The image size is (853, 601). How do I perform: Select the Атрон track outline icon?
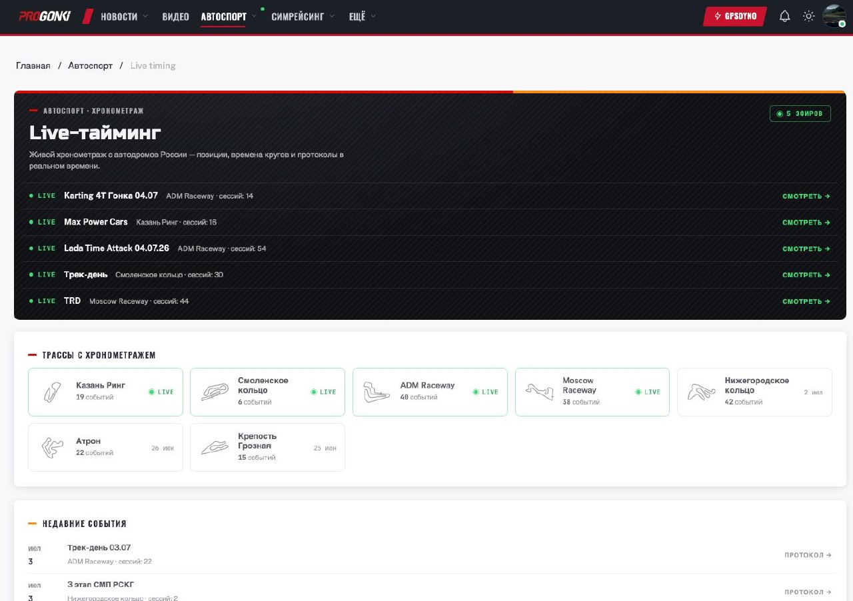52,447
